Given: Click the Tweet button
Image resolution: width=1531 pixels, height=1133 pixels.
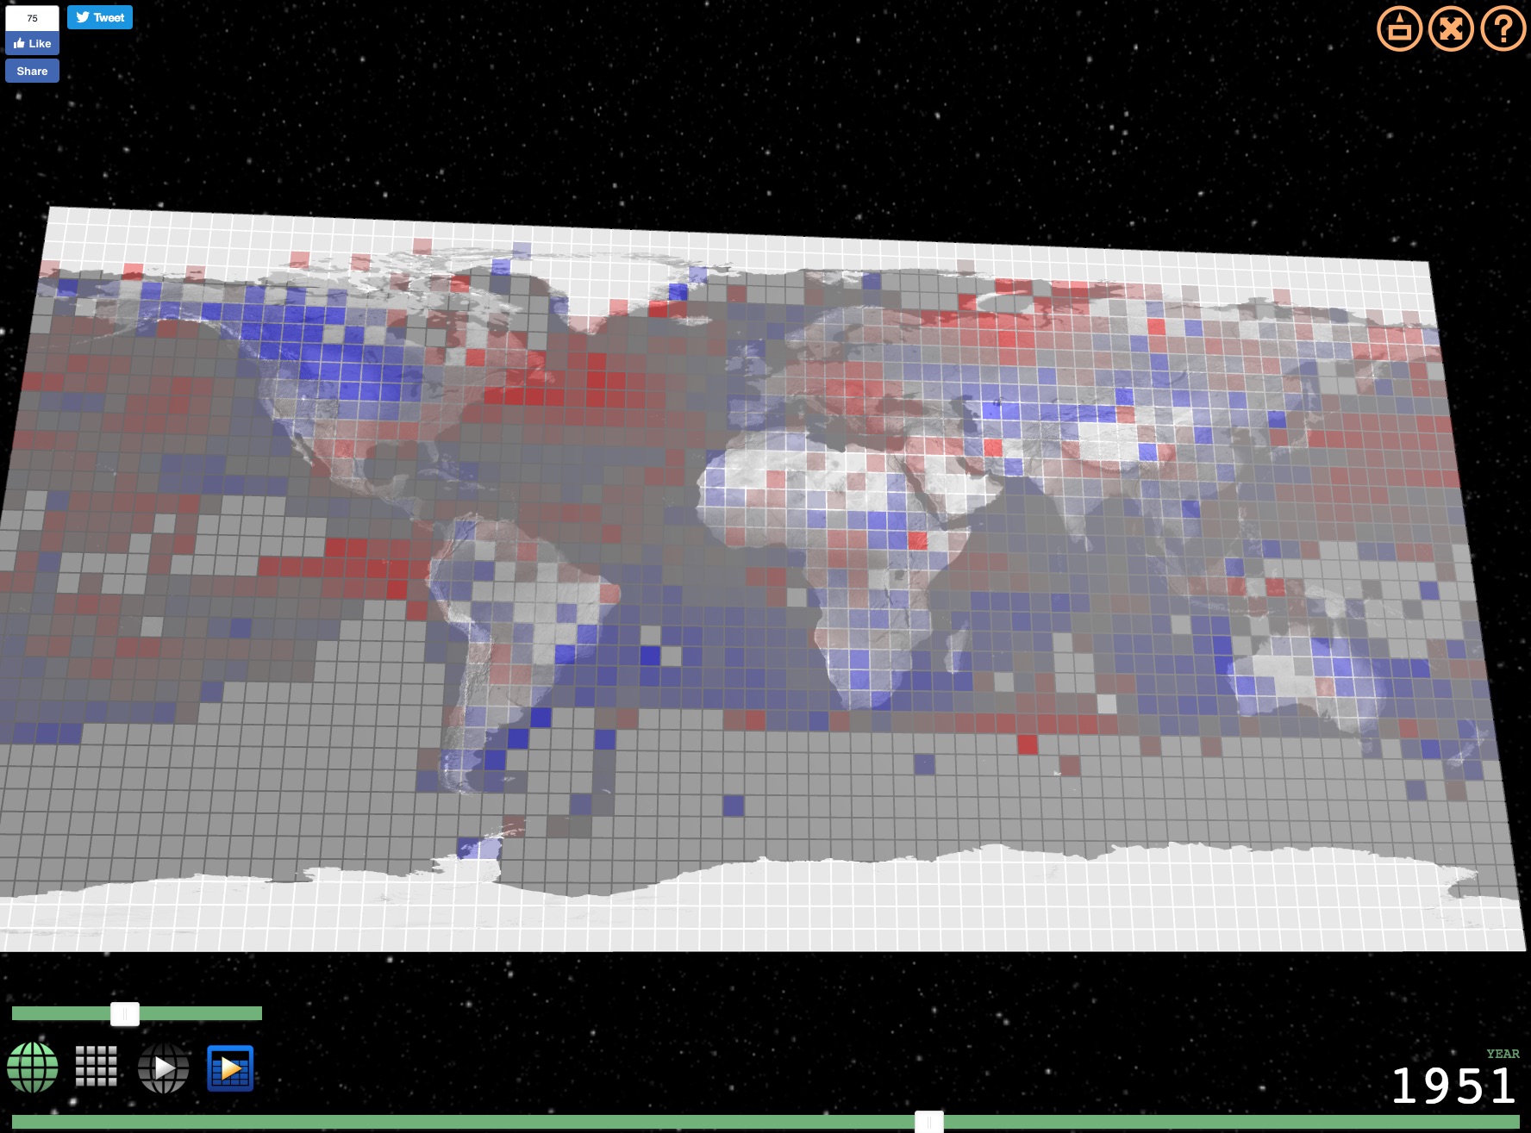Looking at the screenshot, I should [100, 17].
